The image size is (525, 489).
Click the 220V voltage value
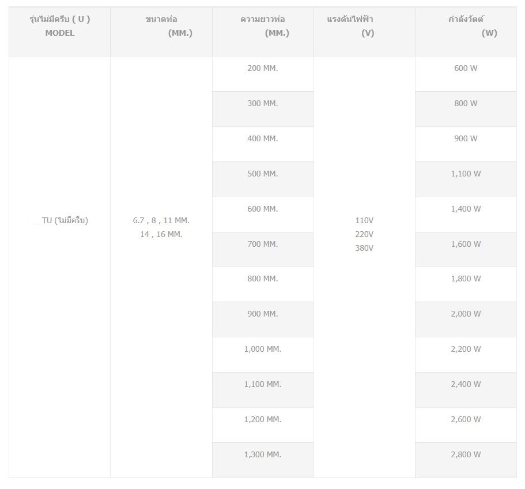click(364, 234)
